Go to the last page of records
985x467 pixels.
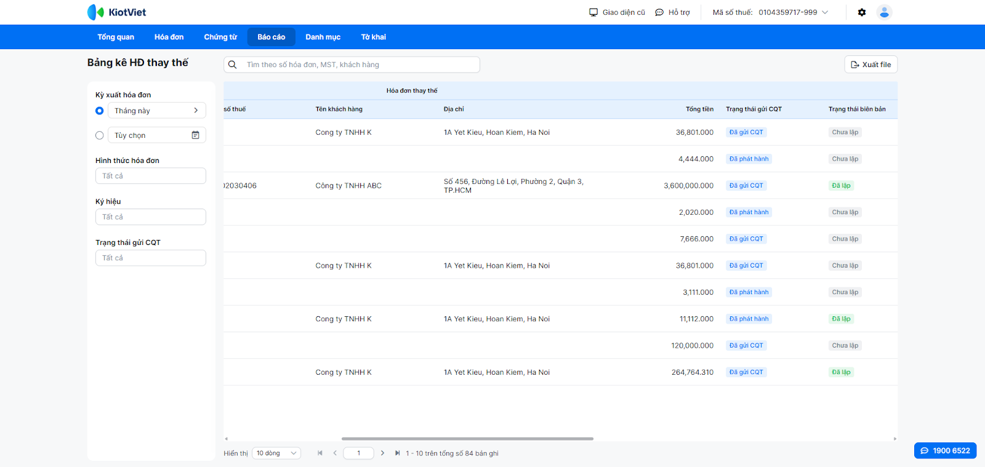click(397, 453)
